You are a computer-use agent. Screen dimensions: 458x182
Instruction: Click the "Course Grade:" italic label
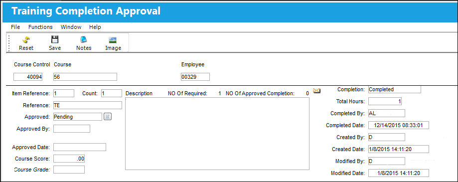tap(32, 170)
